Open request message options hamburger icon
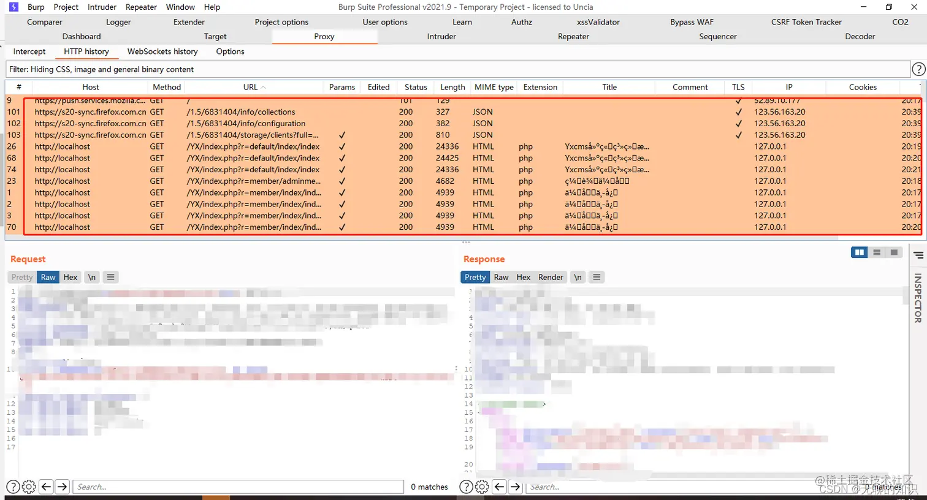927x500 pixels. pos(110,277)
